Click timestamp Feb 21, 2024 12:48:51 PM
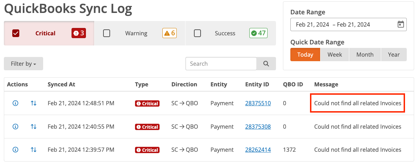This screenshot has width=418, height=165. pos(81,103)
